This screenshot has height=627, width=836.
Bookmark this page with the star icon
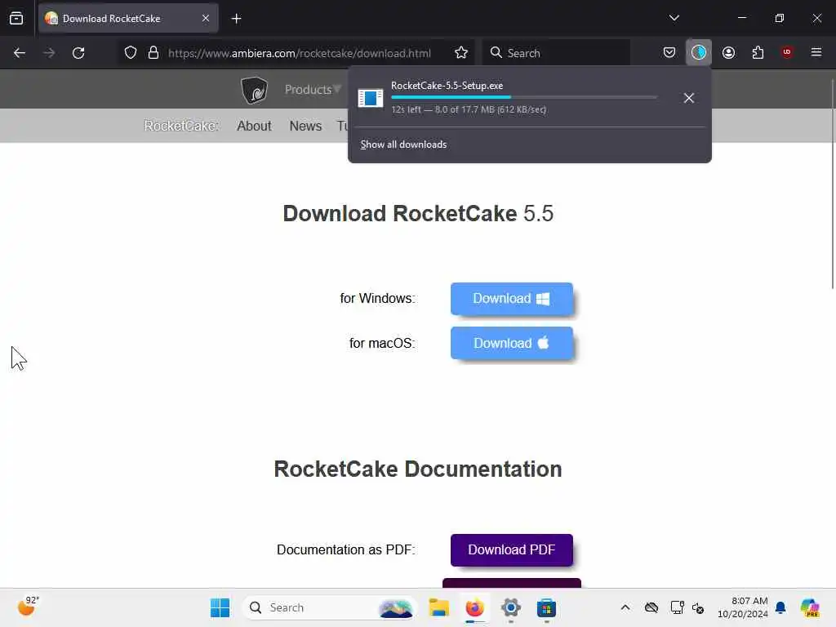tap(461, 53)
